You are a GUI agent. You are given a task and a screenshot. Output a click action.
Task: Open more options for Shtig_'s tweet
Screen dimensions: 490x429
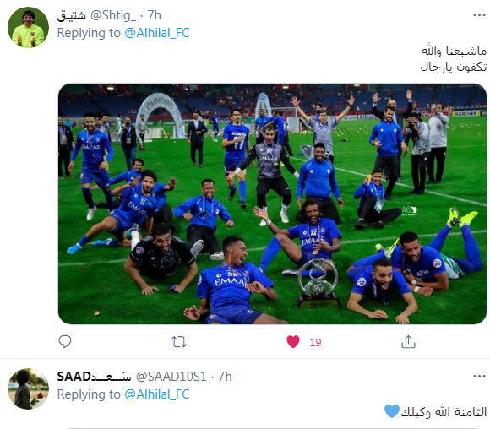[x=479, y=14]
